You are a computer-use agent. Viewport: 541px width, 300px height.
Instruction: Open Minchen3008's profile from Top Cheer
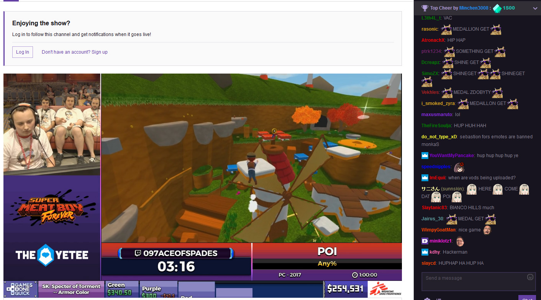point(474,8)
